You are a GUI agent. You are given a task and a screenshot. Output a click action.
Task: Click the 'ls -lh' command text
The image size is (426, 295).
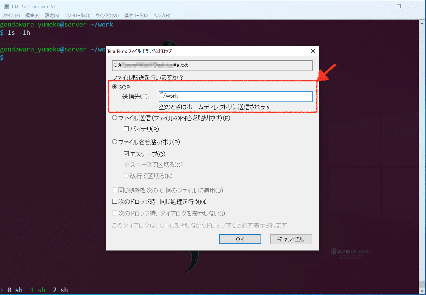pyautogui.click(x=19, y=33)
